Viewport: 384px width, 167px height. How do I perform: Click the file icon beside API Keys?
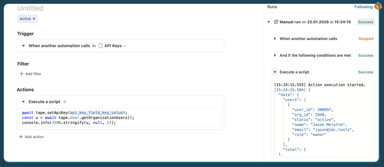click(100, 46)
